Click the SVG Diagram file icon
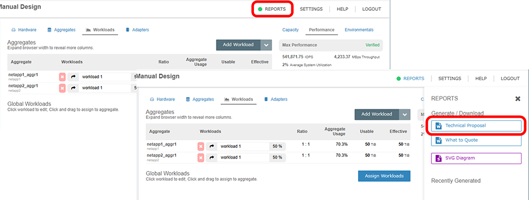529x200 pixels. (x=438, y=158)
